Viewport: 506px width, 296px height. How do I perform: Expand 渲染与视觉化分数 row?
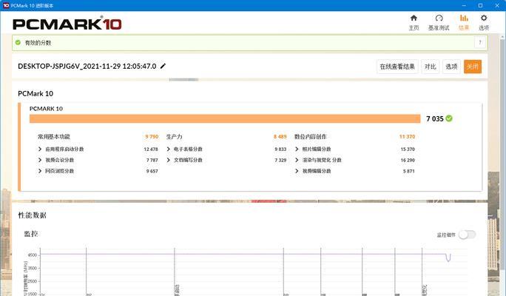[297, 160]
